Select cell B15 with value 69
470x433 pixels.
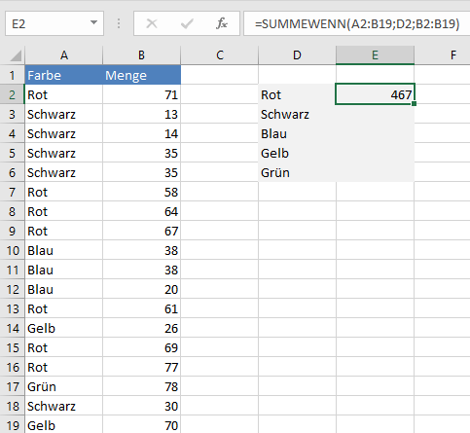tap(142, 347)
